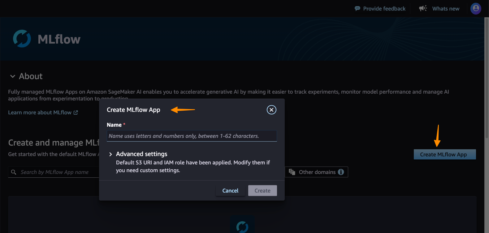
Task: Click the MLflow logo icon
Action: coord(22,39)
